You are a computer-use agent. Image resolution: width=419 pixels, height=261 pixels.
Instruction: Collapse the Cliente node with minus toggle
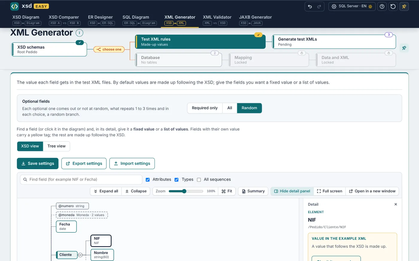point(80,255)
